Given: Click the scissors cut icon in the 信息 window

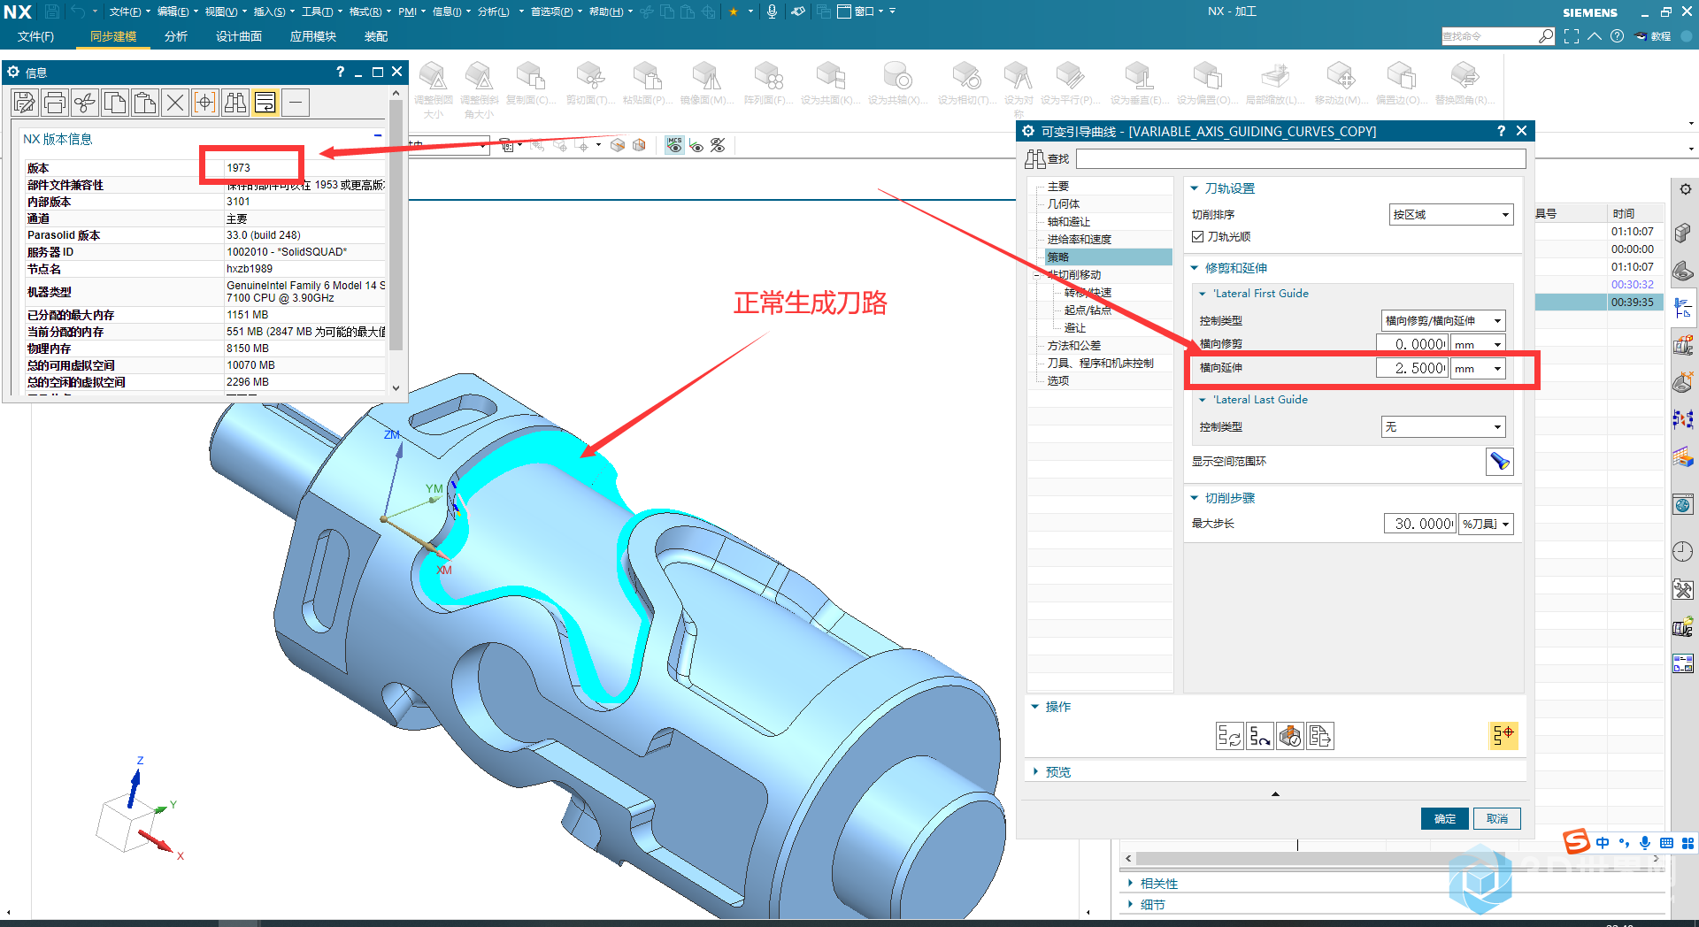Looking at the screenshot, I should pos(85,103).
